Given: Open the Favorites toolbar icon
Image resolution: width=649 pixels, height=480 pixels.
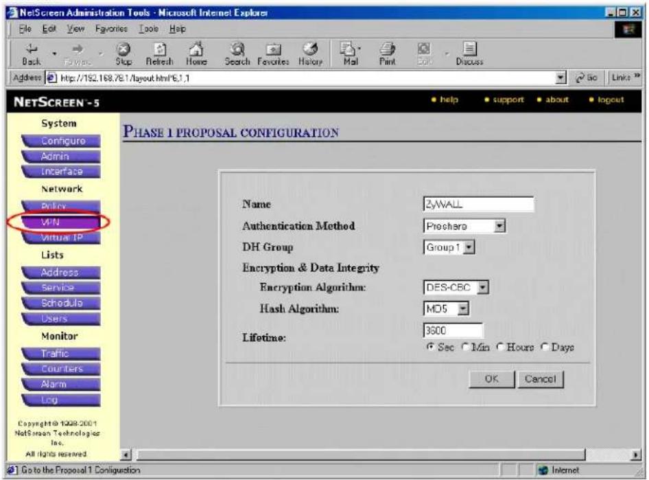Looking at the screenshot, I should [x=273, y=49].
